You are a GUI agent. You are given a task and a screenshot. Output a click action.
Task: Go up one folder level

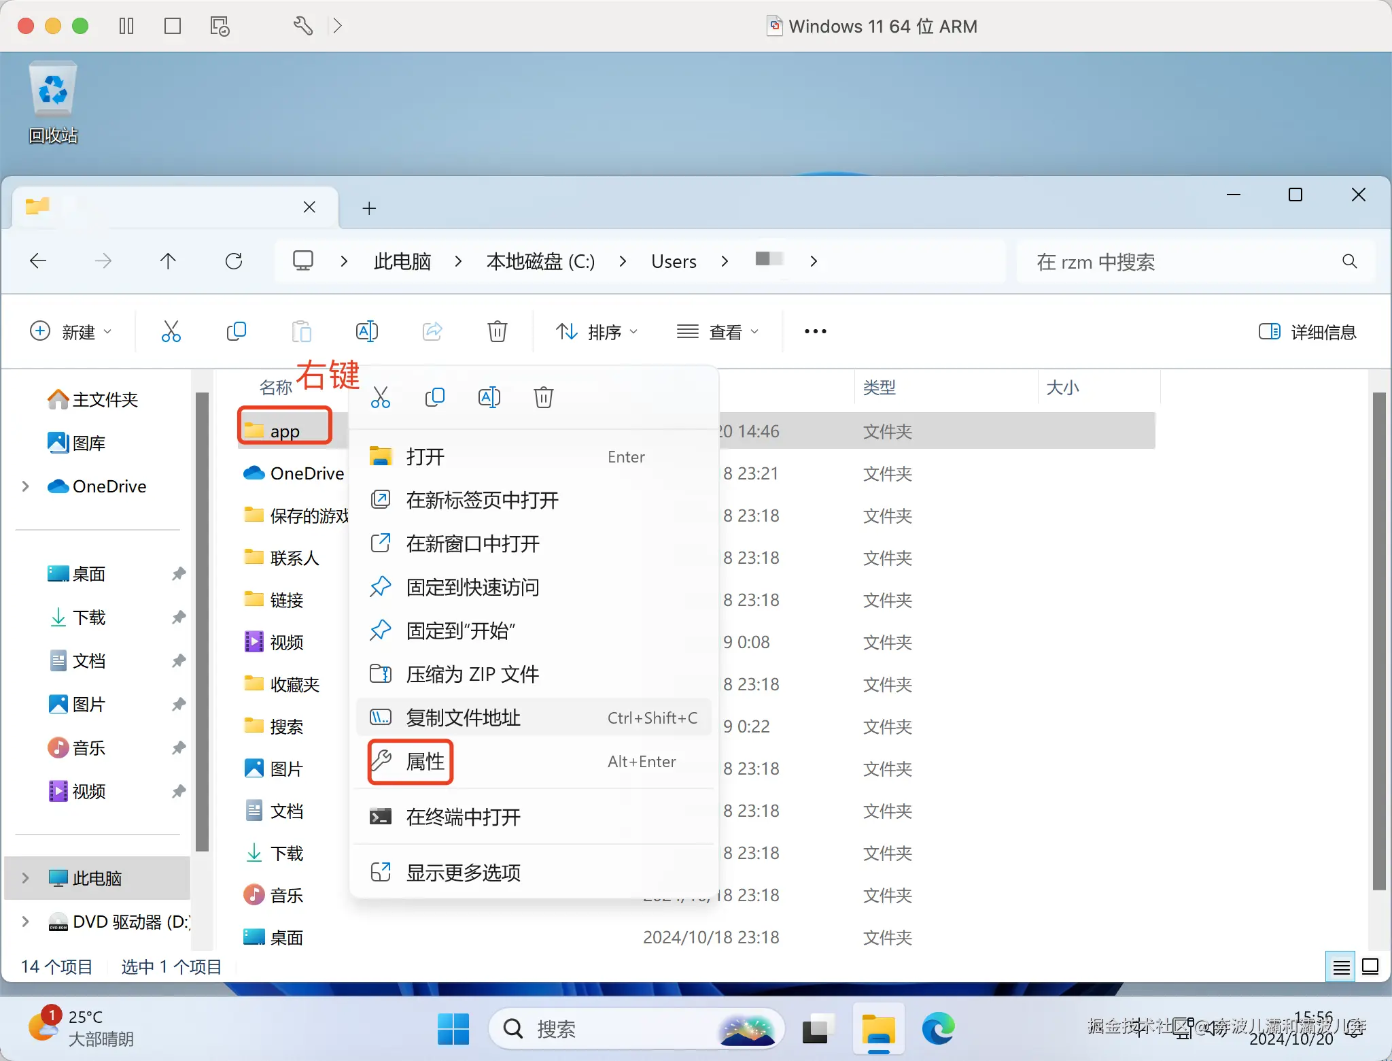168,261
